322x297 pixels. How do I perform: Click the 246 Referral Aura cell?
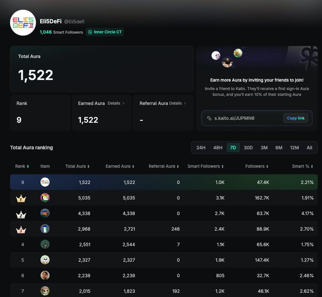(x=176, y=229)
